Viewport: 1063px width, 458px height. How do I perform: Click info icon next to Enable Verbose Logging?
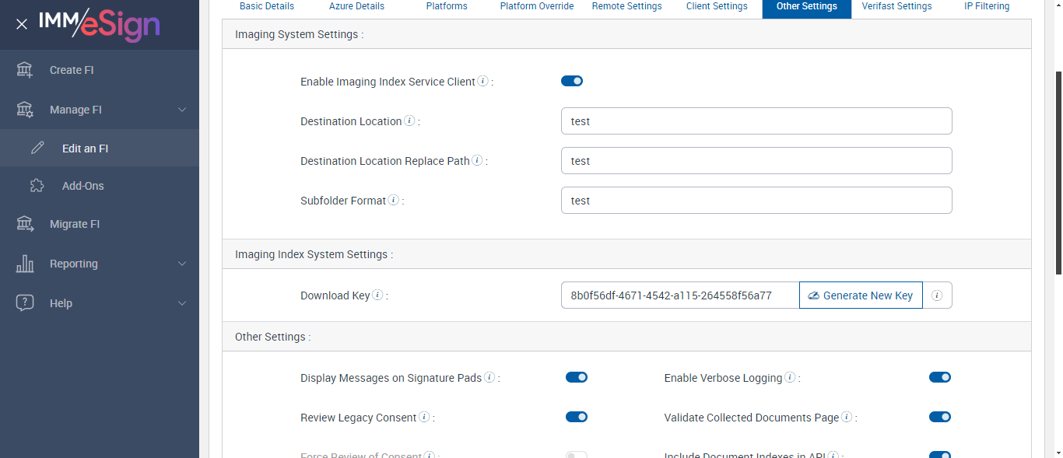click(790, 378)
